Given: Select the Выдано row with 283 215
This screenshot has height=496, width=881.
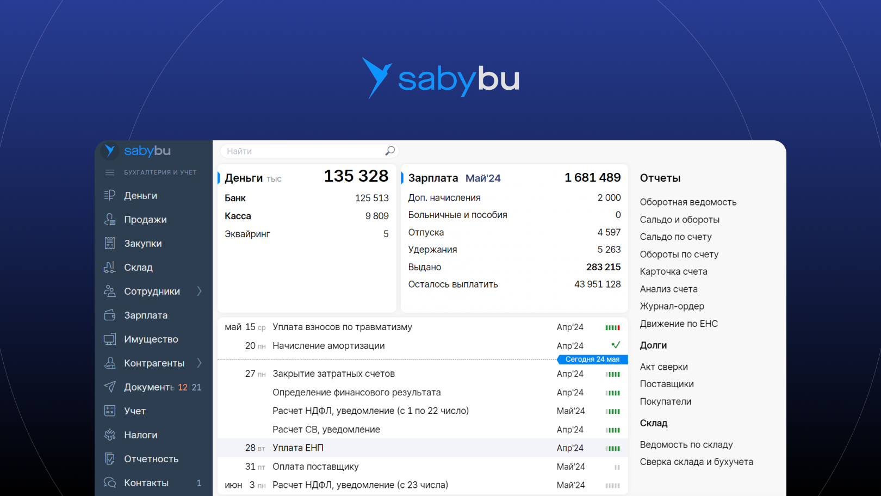Looking at the screenshot, I should point(514,267).
